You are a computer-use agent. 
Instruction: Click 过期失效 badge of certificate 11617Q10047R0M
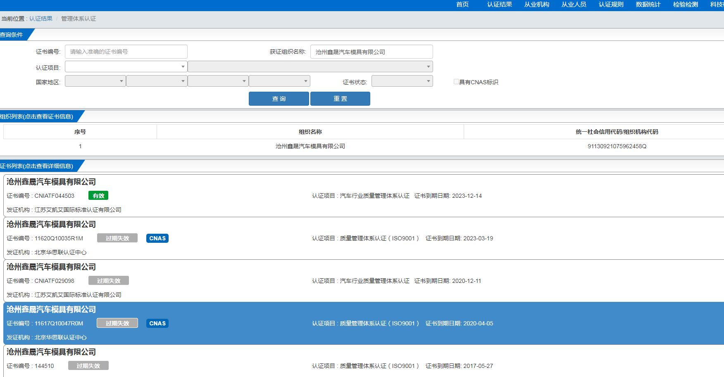(117, 323)
